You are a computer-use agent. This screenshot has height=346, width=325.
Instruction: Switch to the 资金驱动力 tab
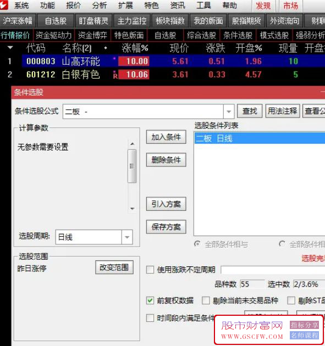pyautogui.click(x=54, y=35)
